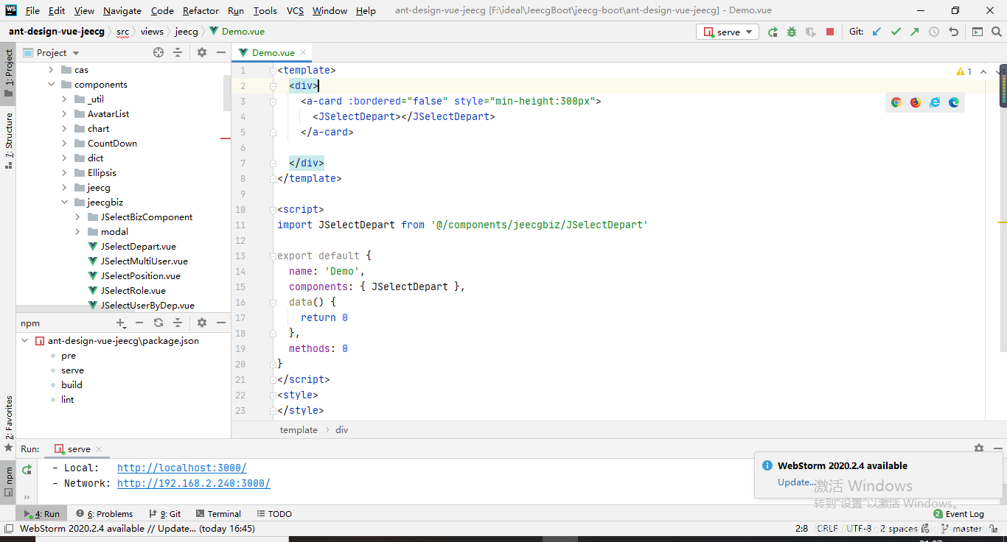Click the div breadcrumb below the editor
This screenshot has height=542, width=1007.
tap(341, 429)
